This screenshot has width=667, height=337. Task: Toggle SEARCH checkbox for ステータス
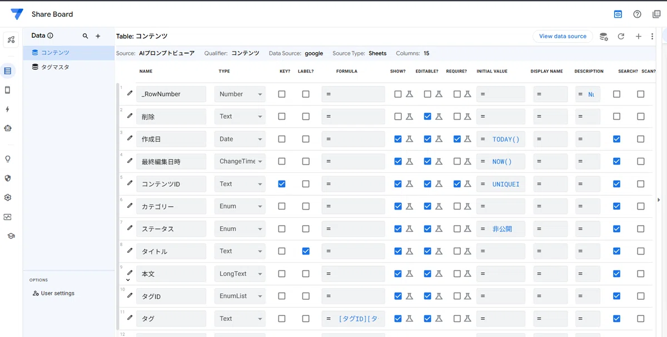coord(616,229)
